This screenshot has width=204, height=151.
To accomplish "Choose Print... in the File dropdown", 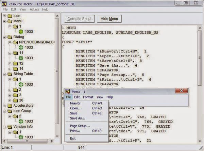I will [x=86, y=131].
